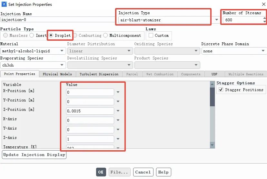Expand the Injection Type dropdown

[x=217, y=20]
